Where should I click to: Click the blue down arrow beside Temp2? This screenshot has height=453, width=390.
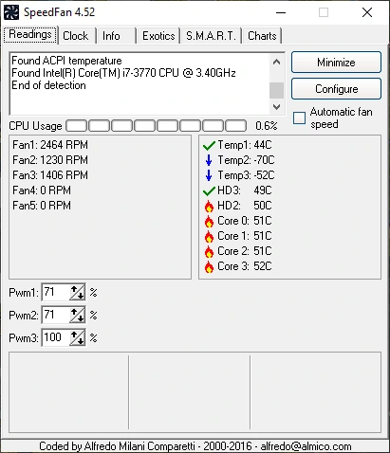click(209, 160)
